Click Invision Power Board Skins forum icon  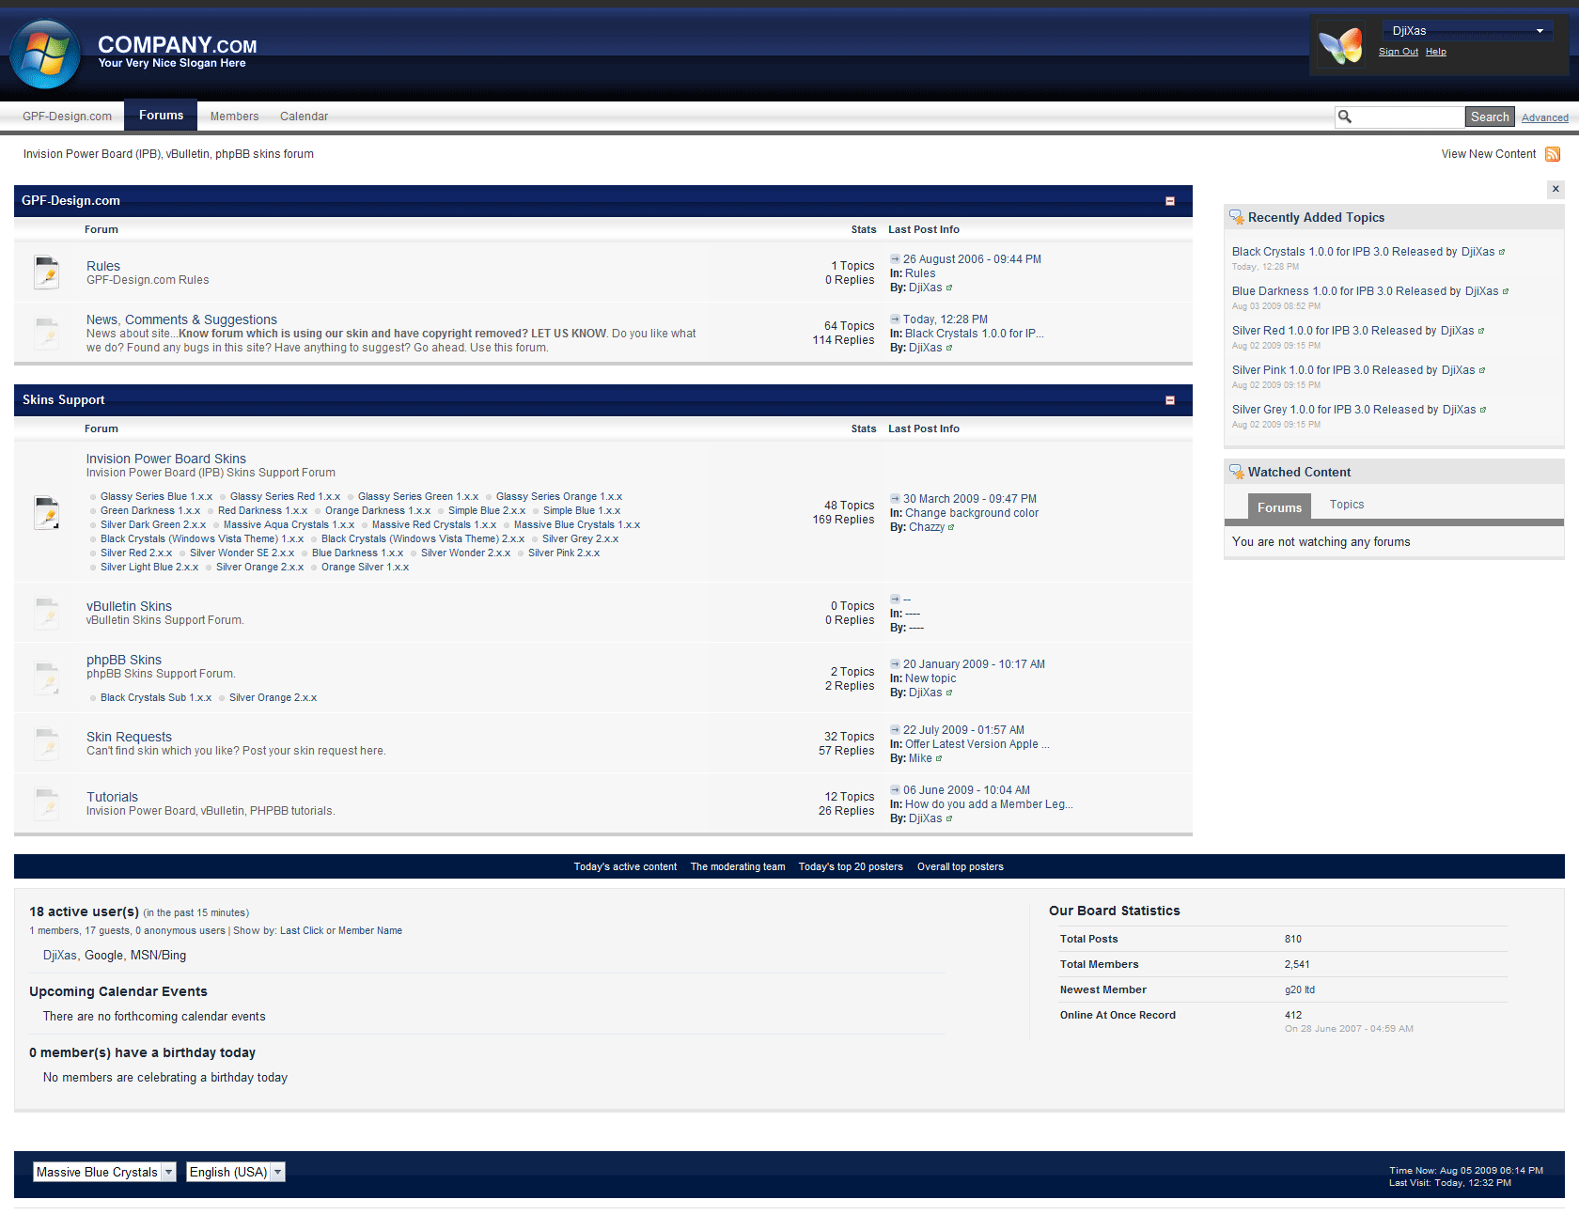pos(46,512)
